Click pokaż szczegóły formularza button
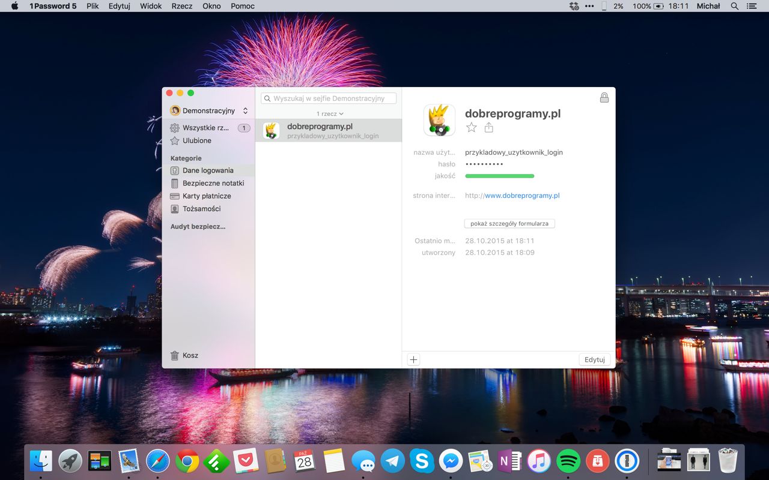This screenshot has width=769, height=480. click(x=509, y=223)
